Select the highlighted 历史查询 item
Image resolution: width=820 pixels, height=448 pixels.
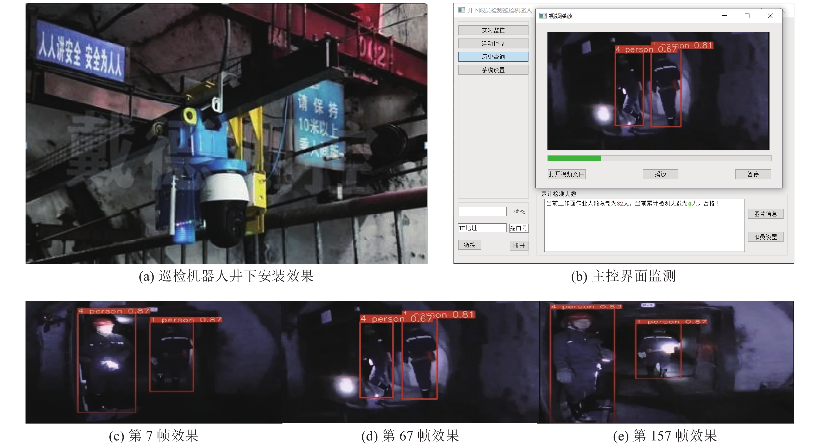pyautogui.click(x=493, y=57)
